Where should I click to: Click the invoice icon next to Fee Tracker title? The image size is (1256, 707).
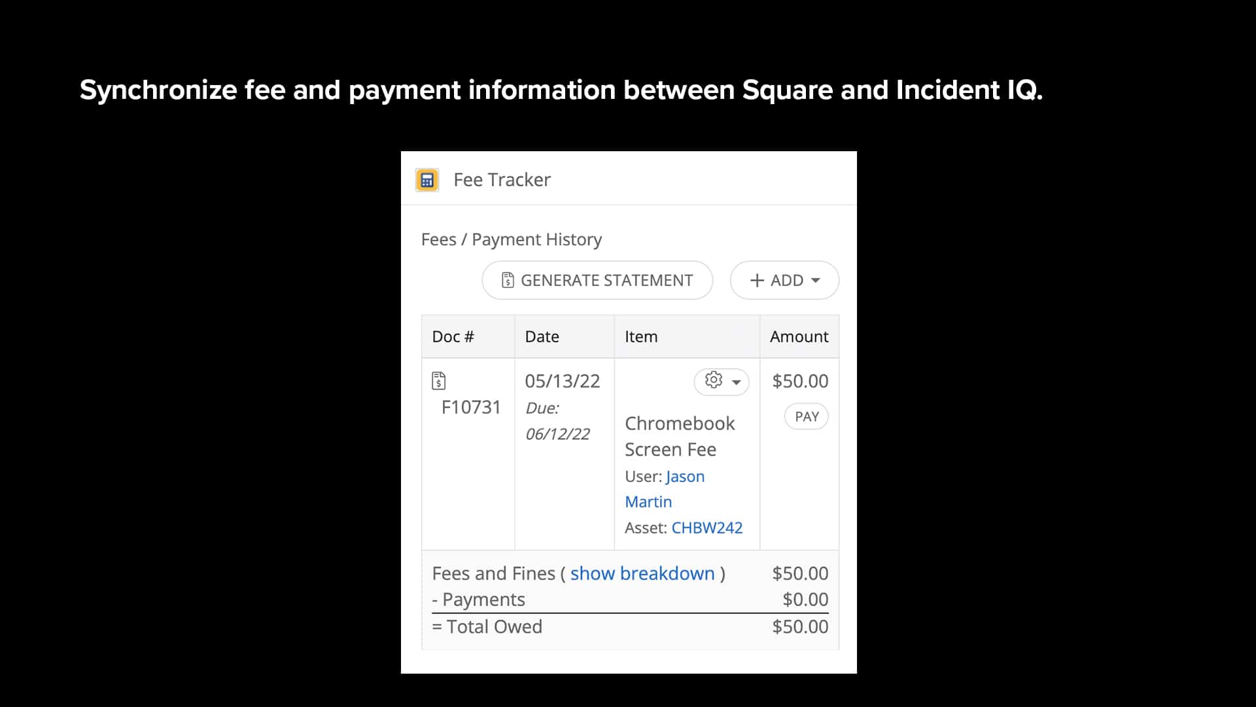[427, 179]
